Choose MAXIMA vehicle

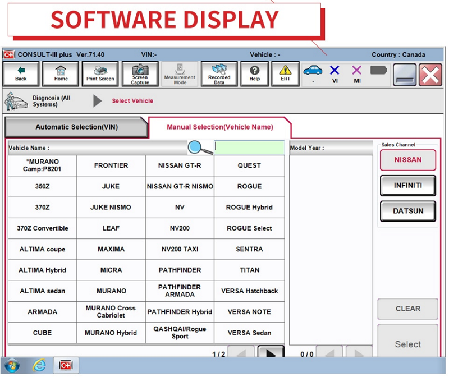[111, 249]
